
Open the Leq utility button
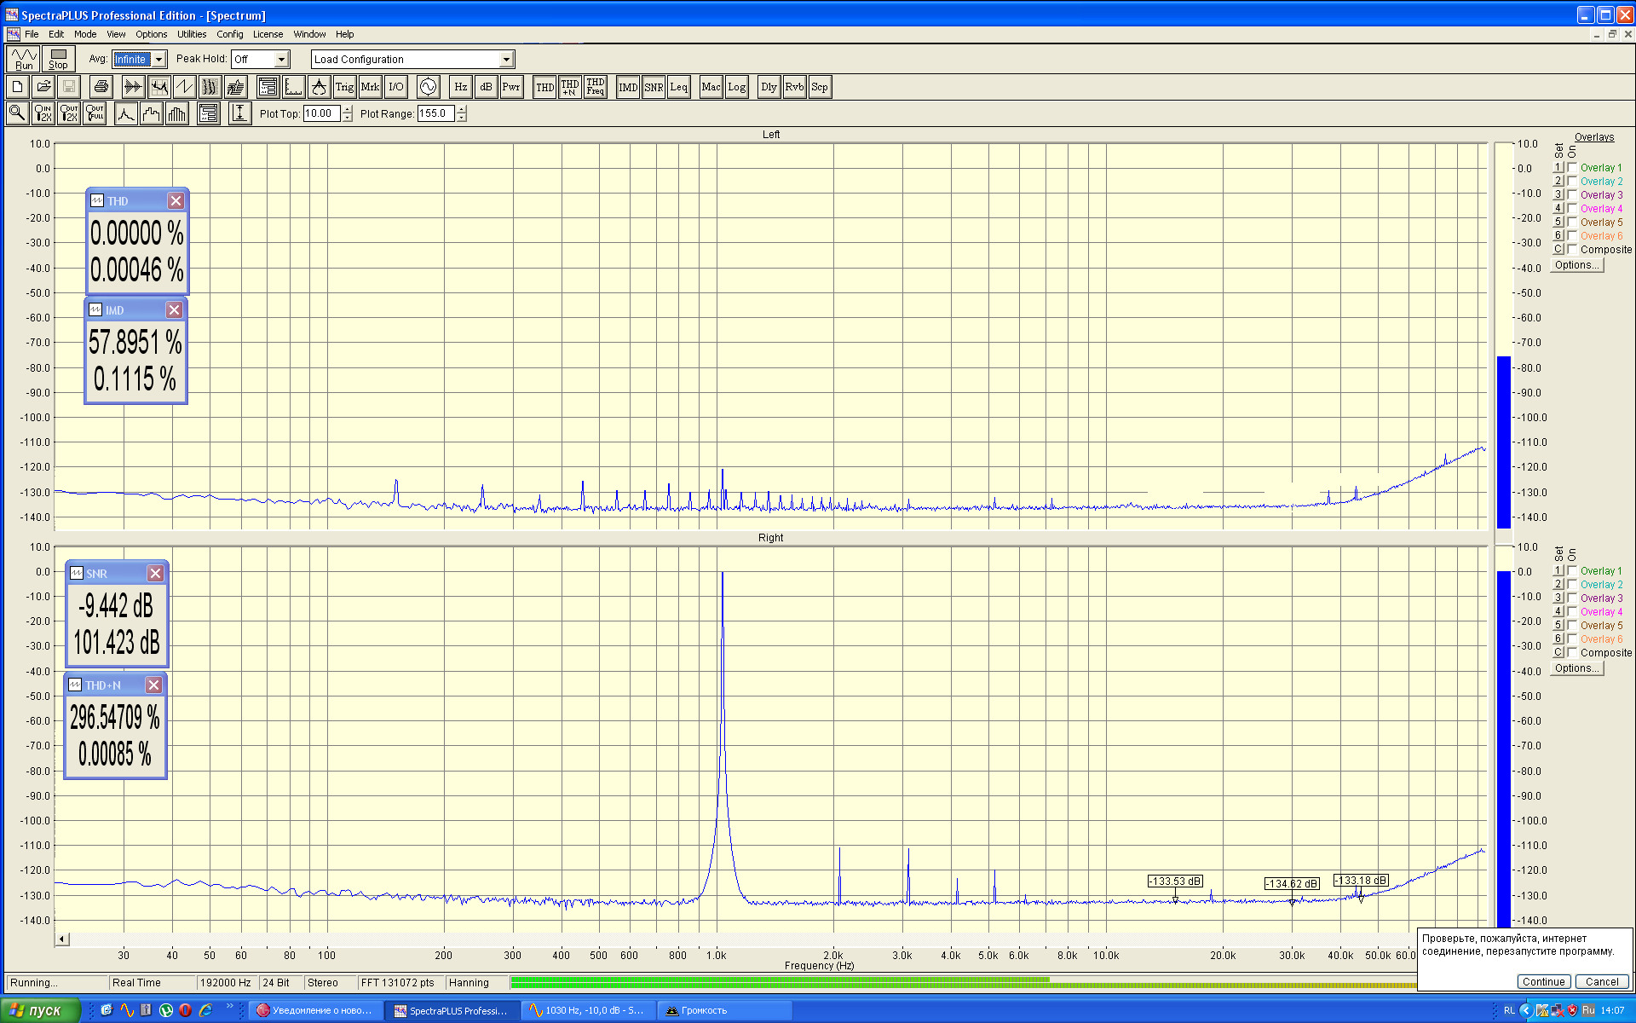coord(679,87)
